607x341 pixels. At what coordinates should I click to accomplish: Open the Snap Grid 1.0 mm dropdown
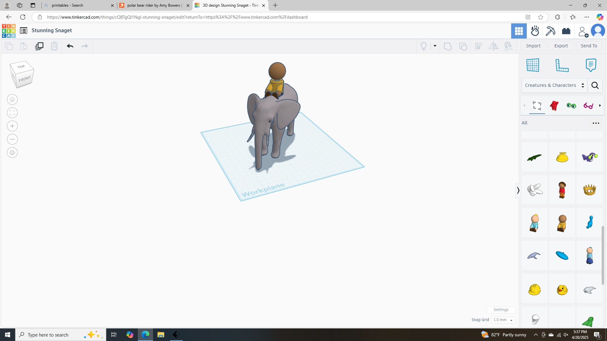[x=503, y=320]
